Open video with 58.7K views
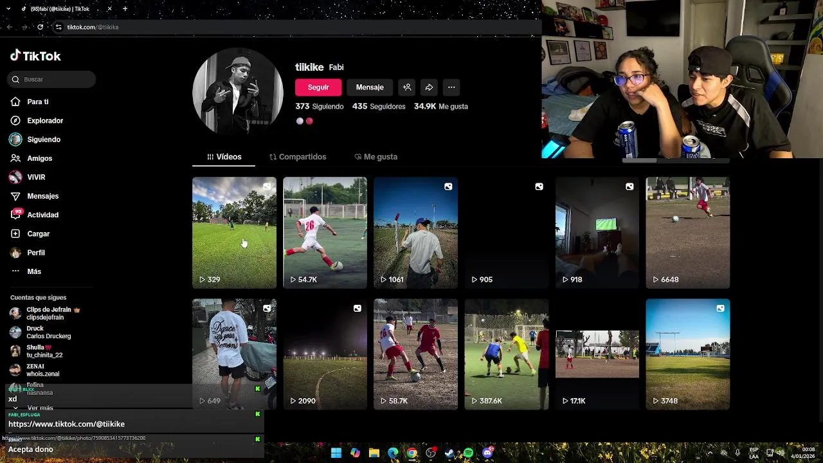The width and height of the screenshot is (823, 463). pyautogui.click(x=415, y=354)
